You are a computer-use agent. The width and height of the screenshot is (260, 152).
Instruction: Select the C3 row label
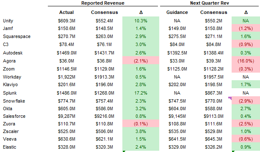click(x=6, y=44)
